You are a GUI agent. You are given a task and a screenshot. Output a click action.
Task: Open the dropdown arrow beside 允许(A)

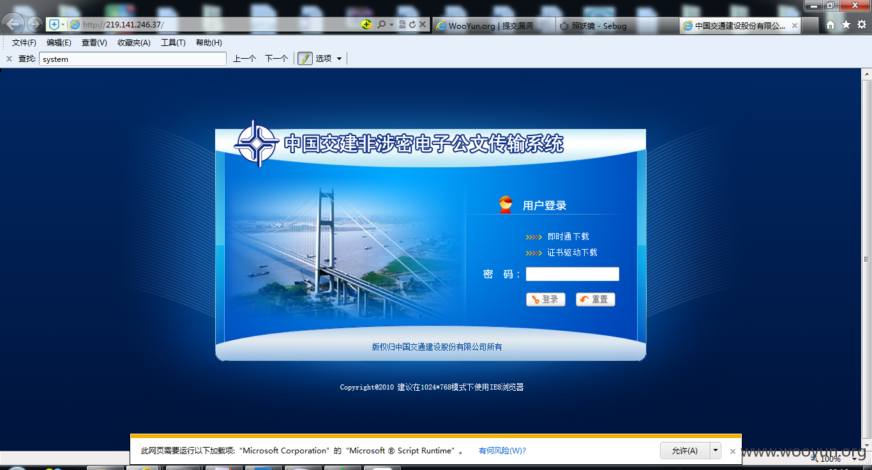[716, 451]
